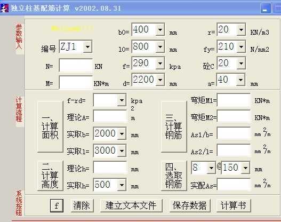Screen dimensions: 281x222
Task: Click the 计算书 button
Action: coord(234,205)
